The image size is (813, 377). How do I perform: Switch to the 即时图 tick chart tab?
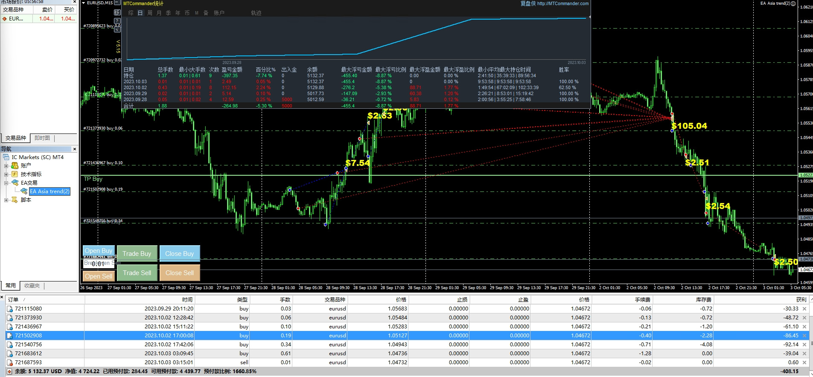click(x=42, y=138)
